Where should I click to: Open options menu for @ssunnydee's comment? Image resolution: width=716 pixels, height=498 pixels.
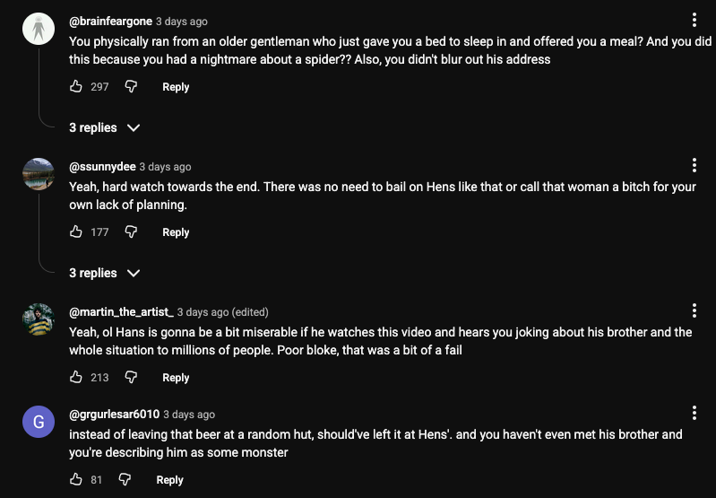(x=694, y=166)
